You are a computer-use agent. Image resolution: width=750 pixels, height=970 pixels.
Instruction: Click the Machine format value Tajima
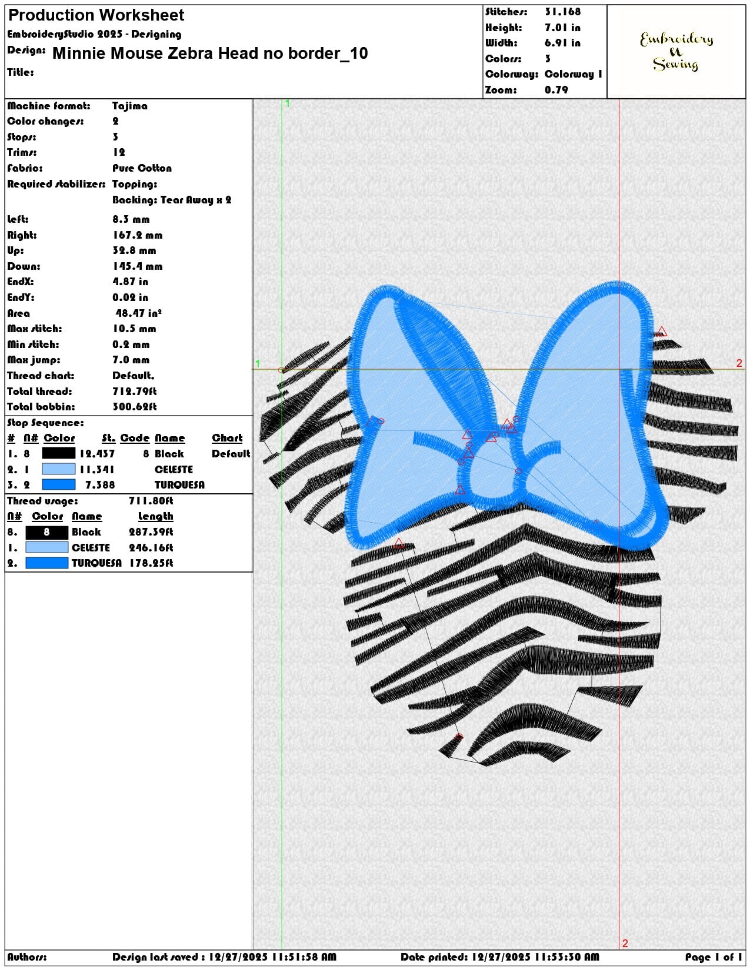[x=130, y=106]
